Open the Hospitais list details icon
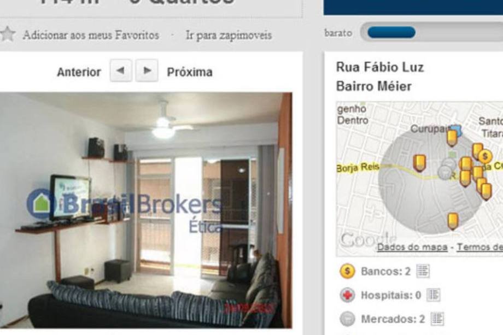503x335 pixels. (434, 295)
